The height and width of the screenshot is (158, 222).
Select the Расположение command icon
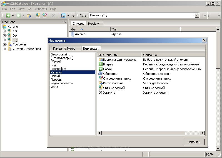pos(101,83)
